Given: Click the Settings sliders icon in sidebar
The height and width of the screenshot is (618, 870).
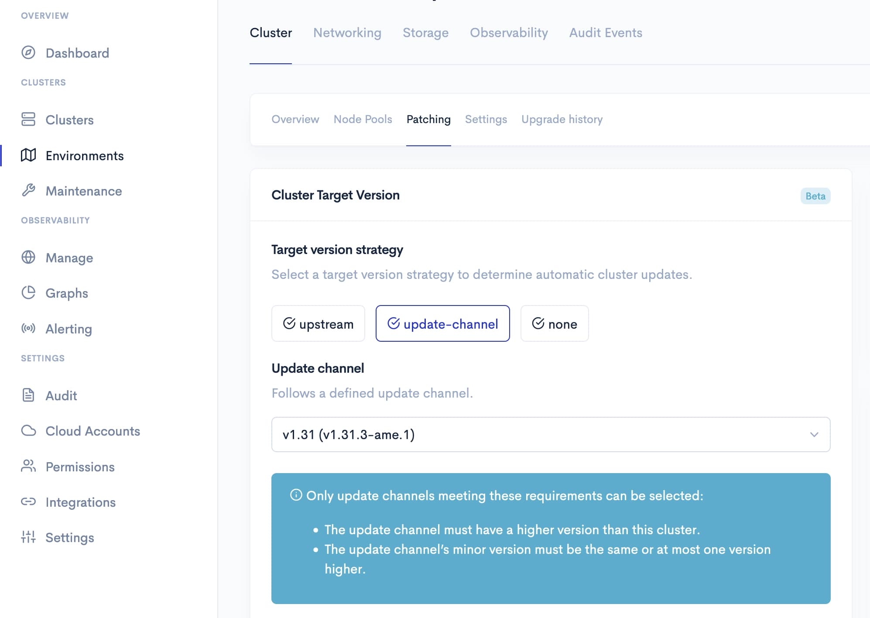Looking at the screenshot, I should 28,537.
